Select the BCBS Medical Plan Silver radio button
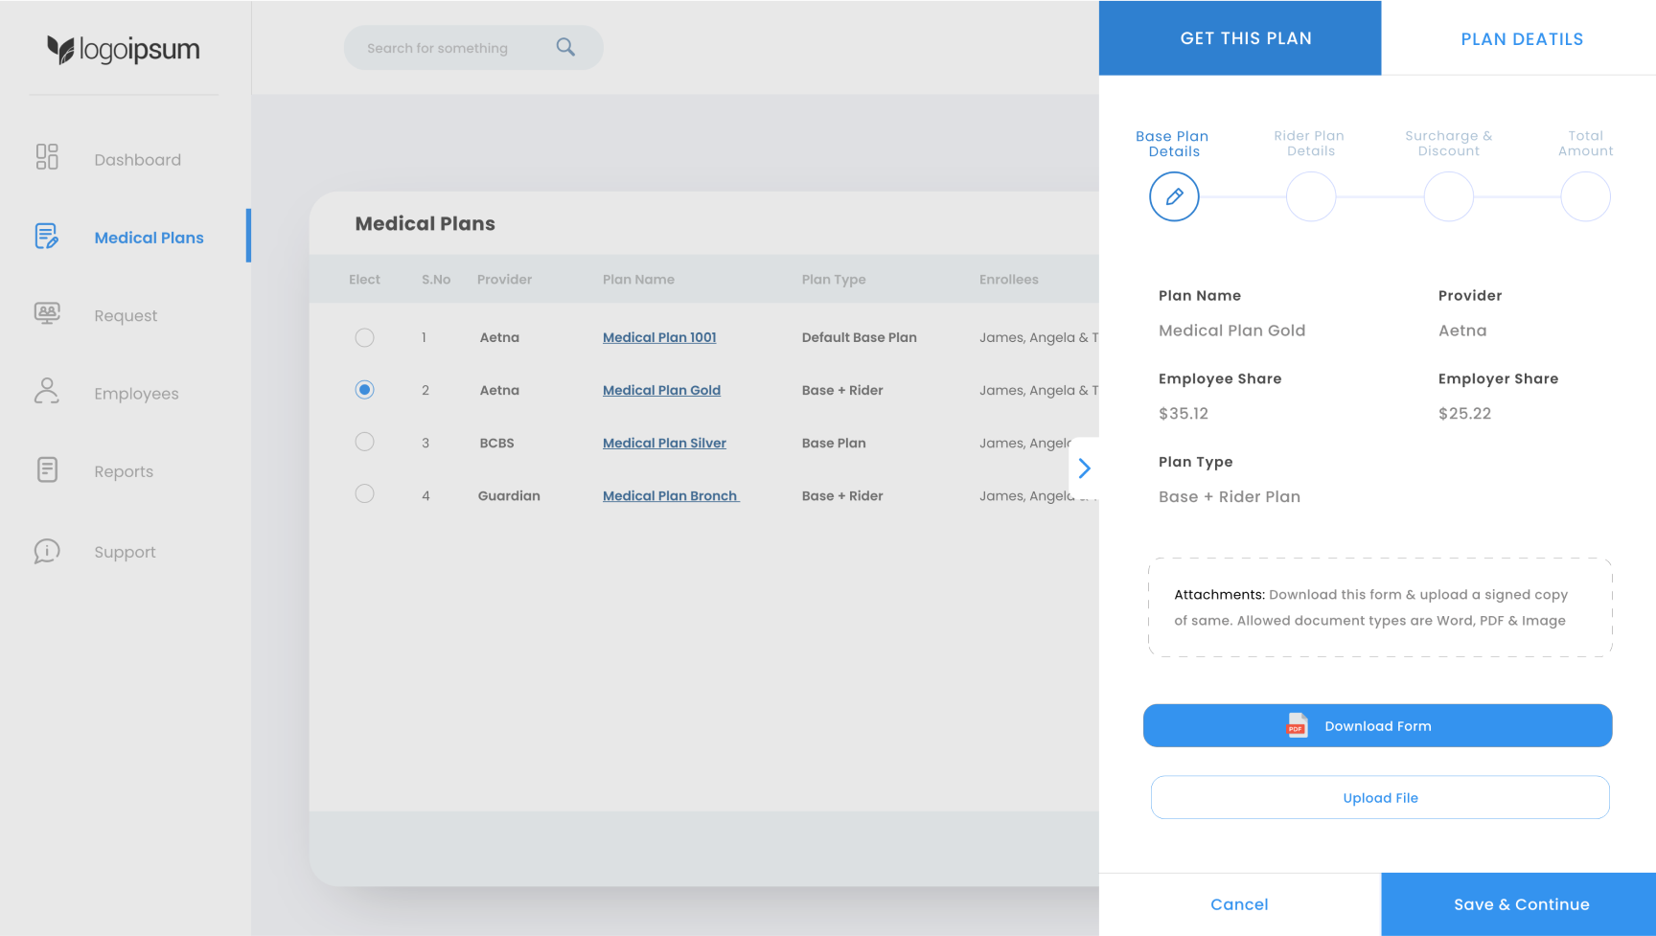This screenshot has width=1656, height=936. point(364,442)
